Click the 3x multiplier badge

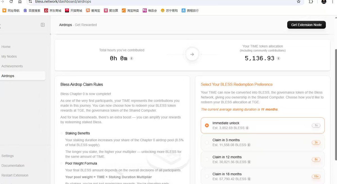pos(316,142)
